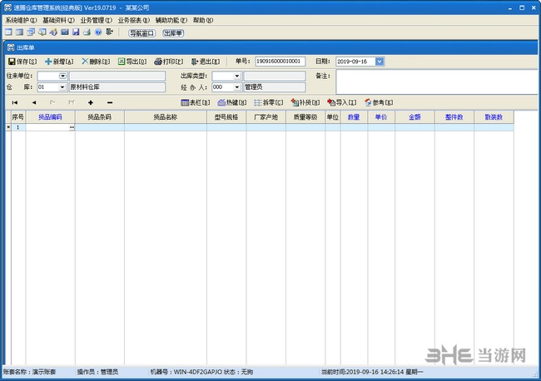Image resolution: width=541 pixels, height=381 pixels.
Task: Click the minus icon to remove row
Action: click(109, 102)
